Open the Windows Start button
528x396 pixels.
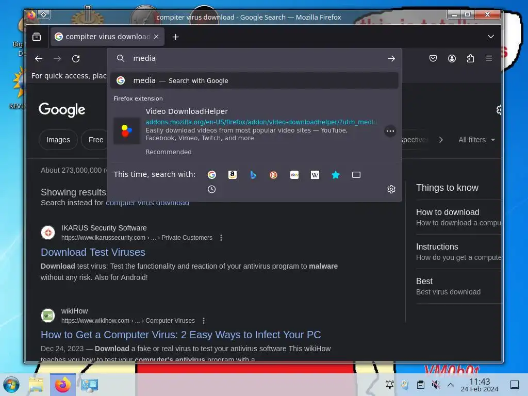[x=11, y=385]
